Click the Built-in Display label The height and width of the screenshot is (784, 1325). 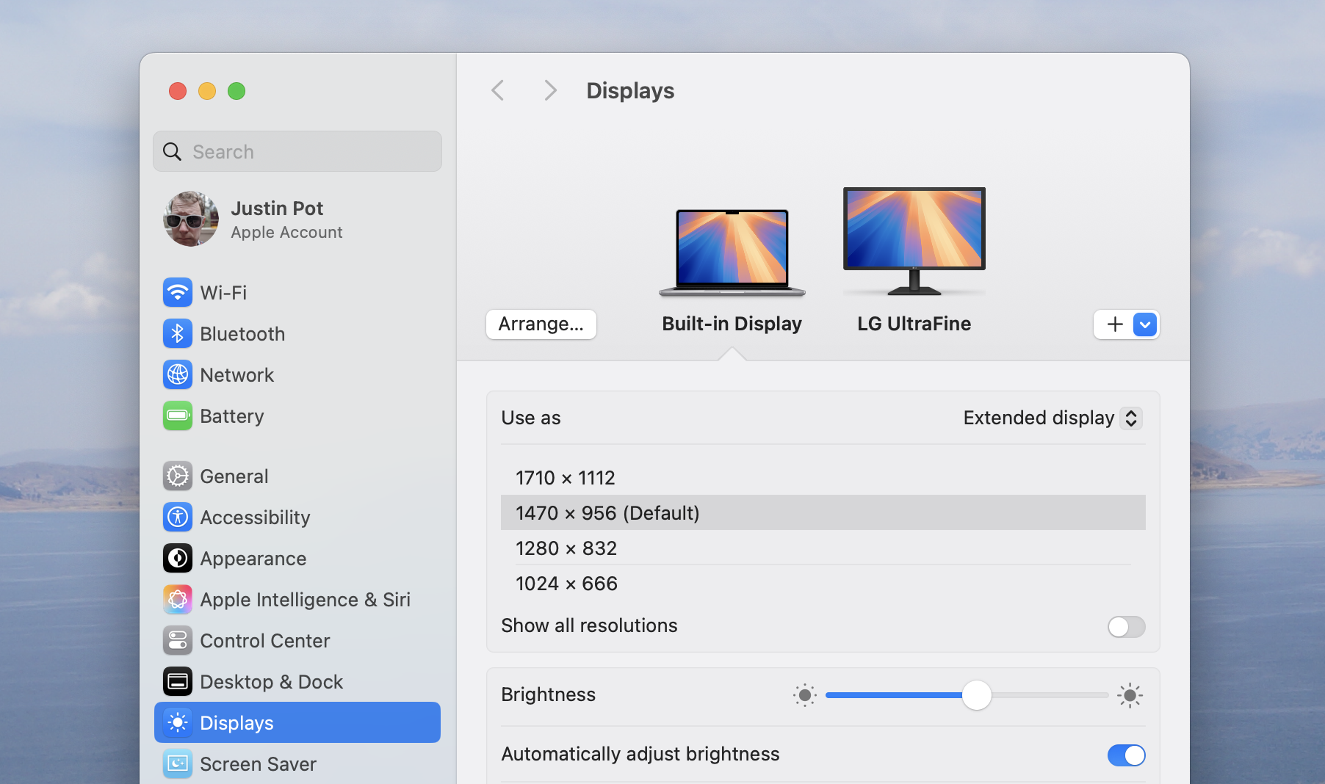pyautogui.click(x=732, y=324)
